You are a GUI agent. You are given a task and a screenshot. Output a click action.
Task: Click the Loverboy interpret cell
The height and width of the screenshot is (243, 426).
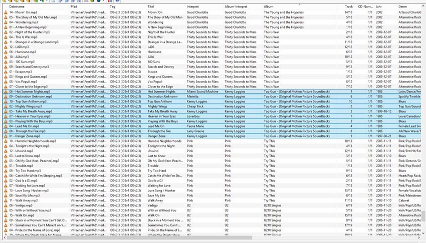(x=193, y=116)
